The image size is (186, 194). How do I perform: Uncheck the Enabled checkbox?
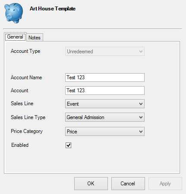[x=68, y=145]
